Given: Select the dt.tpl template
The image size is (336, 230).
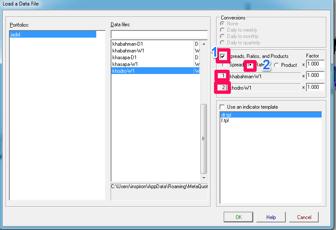Looking at the screenshot, I should [271, 115].
